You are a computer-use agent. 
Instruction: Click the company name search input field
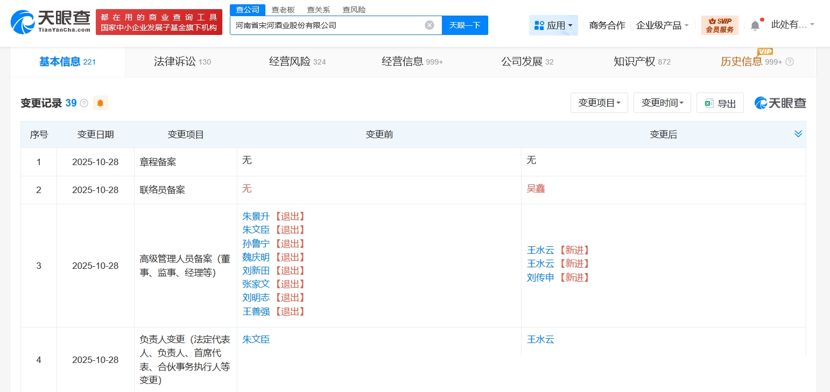323,25
